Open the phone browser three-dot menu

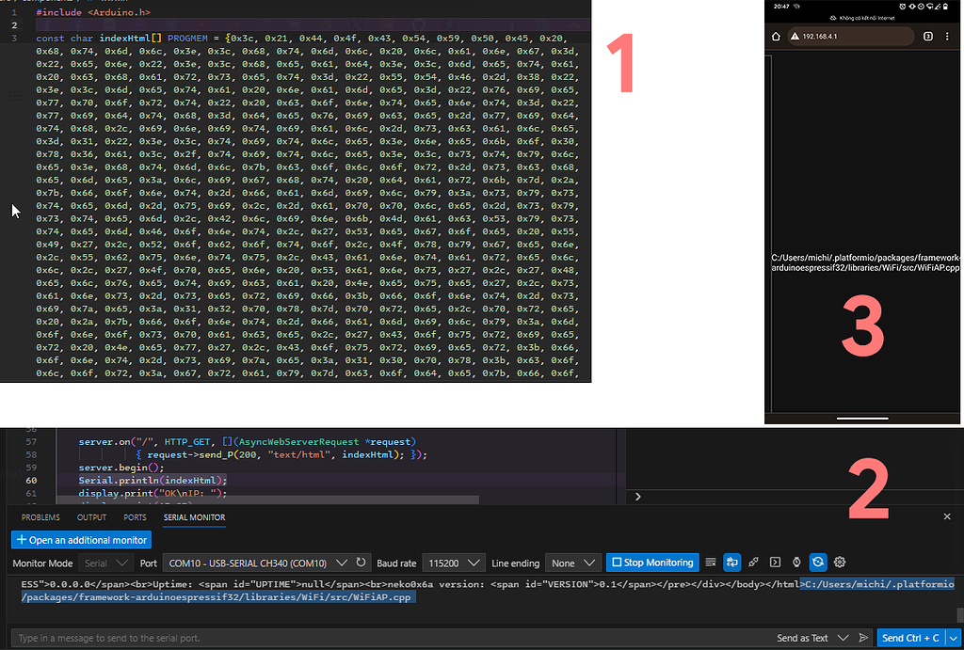(949, 37)
